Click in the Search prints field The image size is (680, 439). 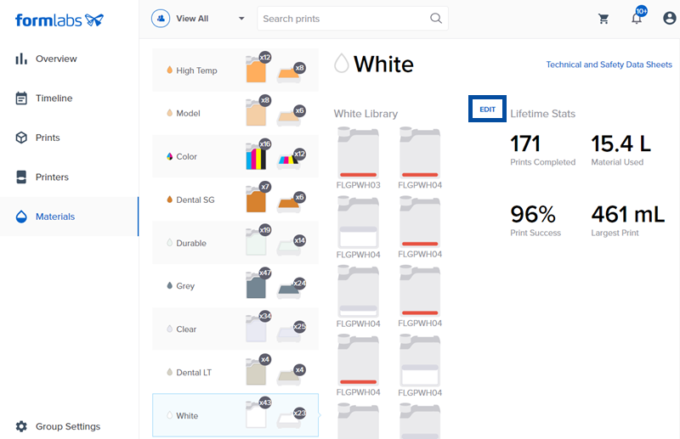click(353, 19)
